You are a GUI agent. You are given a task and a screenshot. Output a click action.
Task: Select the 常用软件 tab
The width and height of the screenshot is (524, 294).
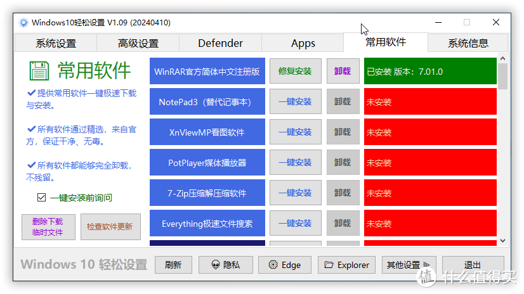[x=386, y=42]
